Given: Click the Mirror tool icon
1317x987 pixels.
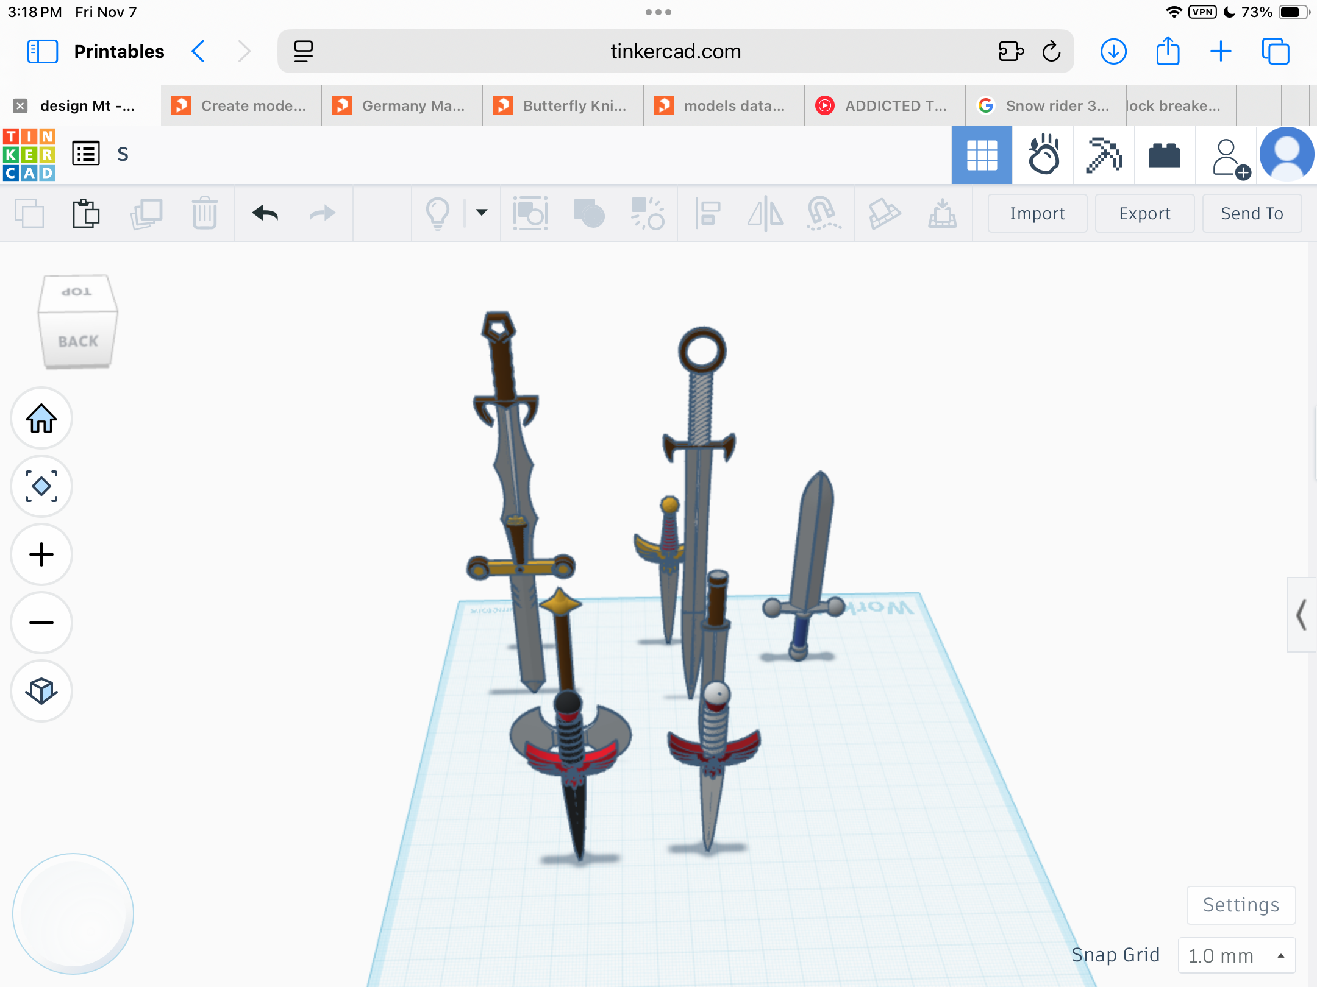Looking at the screenshot, I should 765,214.
